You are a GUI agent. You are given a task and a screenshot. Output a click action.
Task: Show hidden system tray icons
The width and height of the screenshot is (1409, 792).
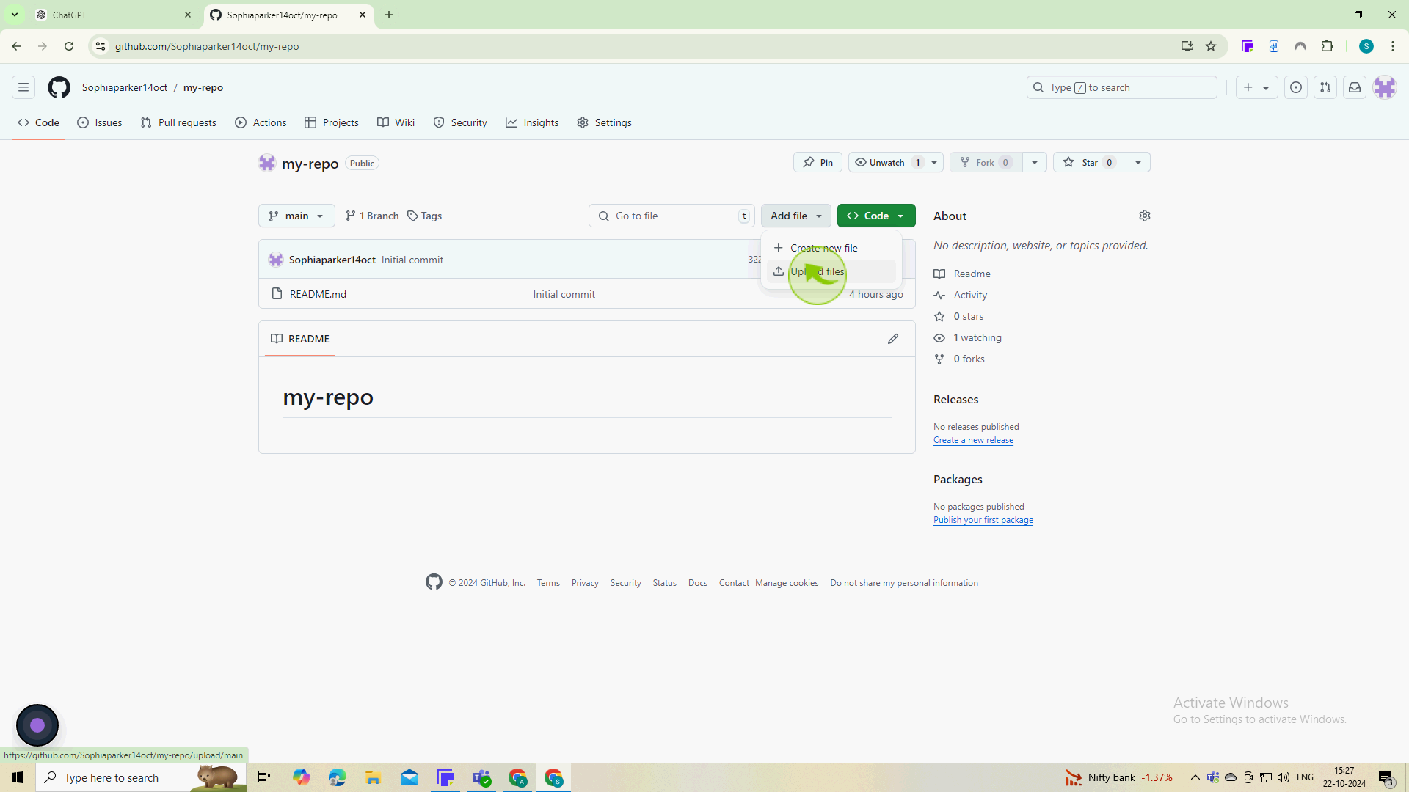point(1195,777)
